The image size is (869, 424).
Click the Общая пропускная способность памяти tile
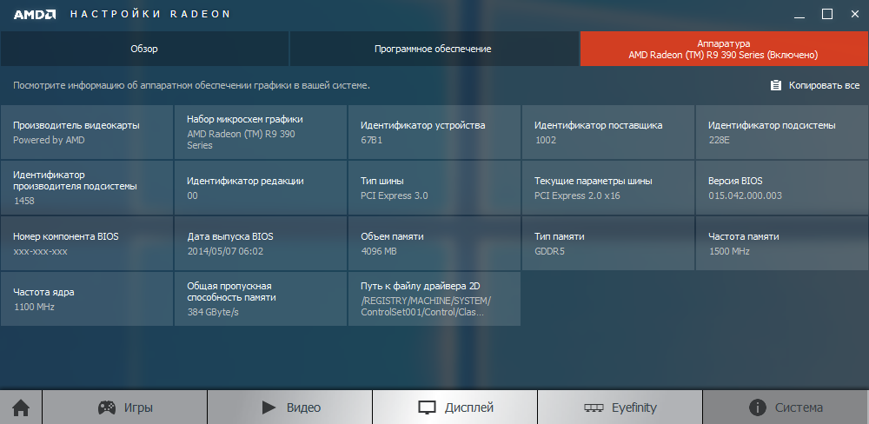click(x=261, y=299)
